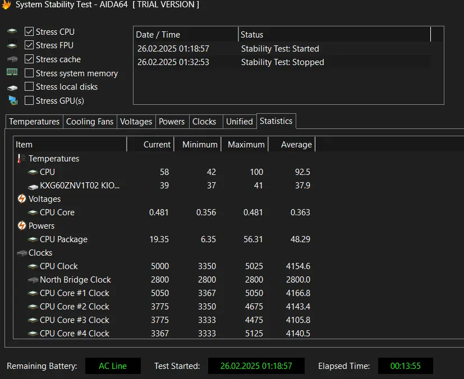Viewport: 464px width, 379px height.
Task: Click the thermometer icon of Temperatures group
Action: [21, 159]
